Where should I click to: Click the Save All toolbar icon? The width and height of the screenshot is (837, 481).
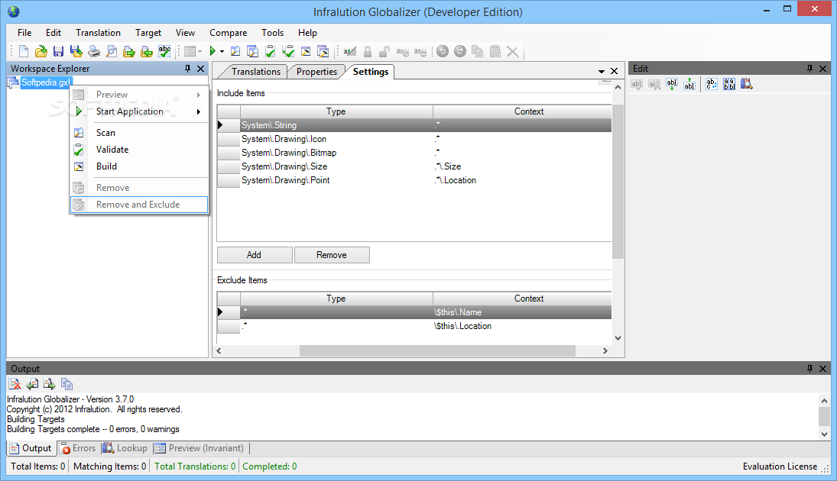pyautogui.click(x=76, y=51)
